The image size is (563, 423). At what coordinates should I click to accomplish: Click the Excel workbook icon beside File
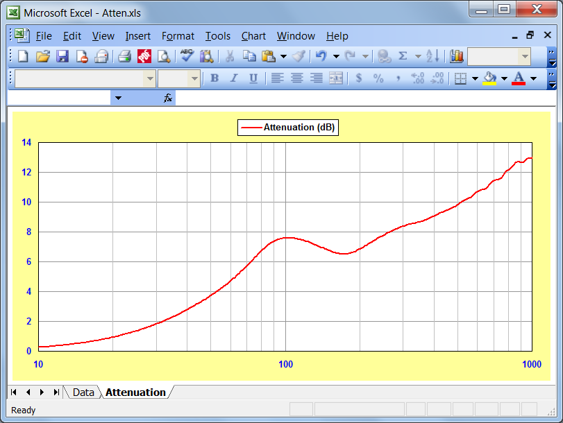(22, 35)
